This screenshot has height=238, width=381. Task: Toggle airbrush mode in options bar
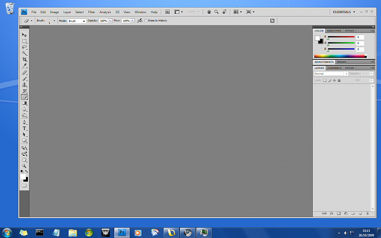pyautogui.click(x=140, y=21)
